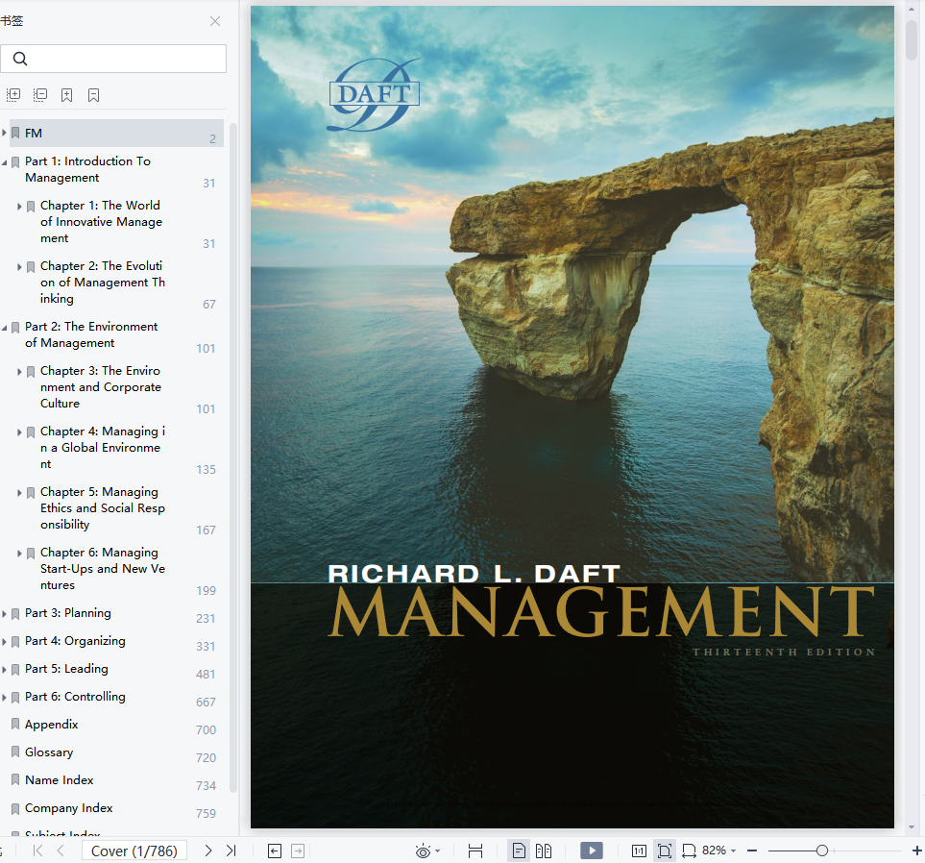
Task: Expand Chapter 4: Managing in a Global Environment
Action: [19, 432]
